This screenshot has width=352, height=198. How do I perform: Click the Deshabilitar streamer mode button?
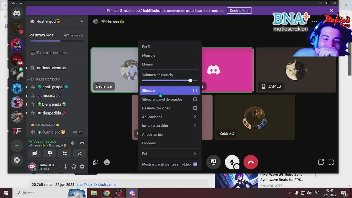click(239, 11)
